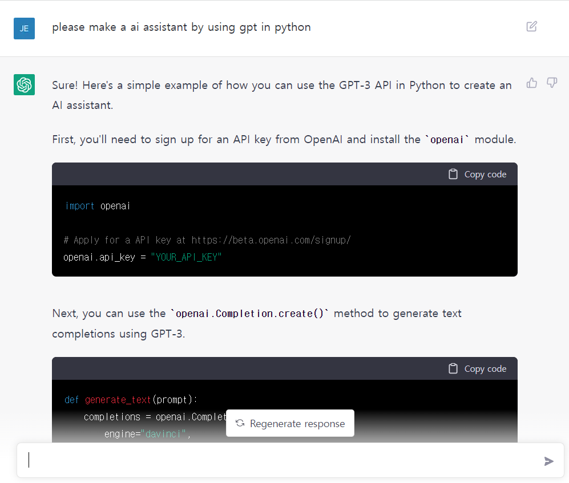
Task: Click the user prompt text about gpt in python
Action: (x=181, y=27)
